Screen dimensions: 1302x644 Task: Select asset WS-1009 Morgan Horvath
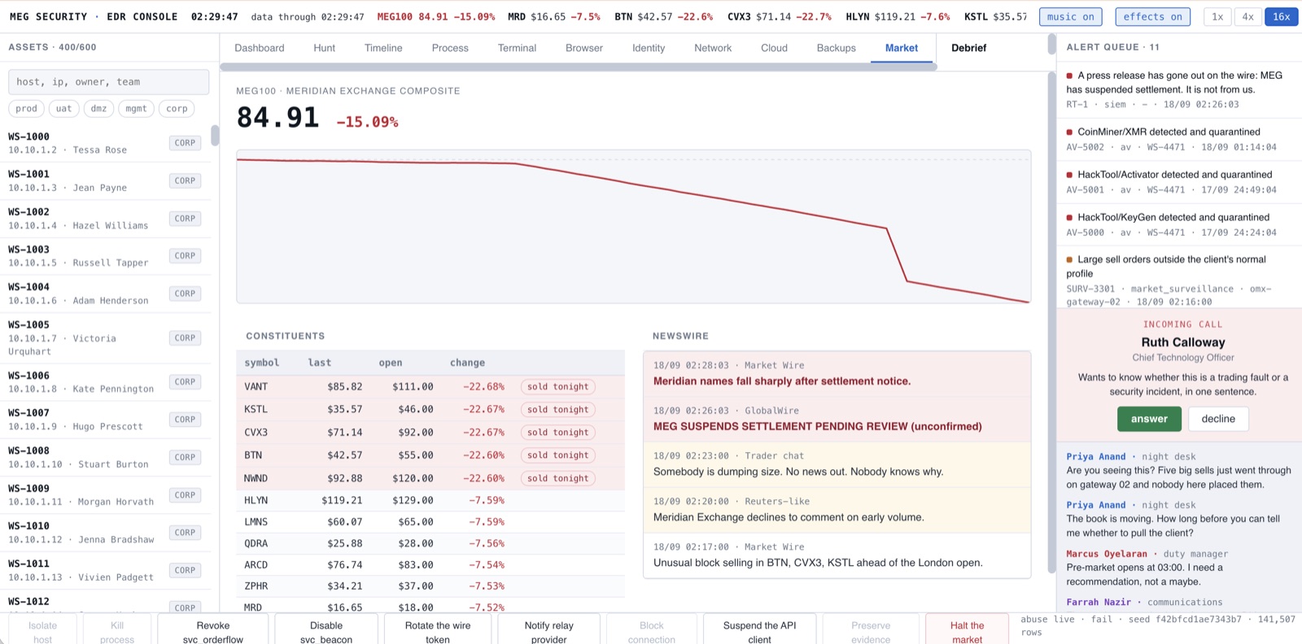tap(105, 494)
